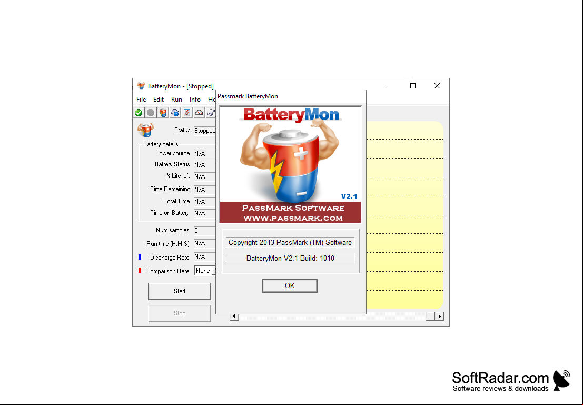583x405 pixels.
Task: Click the Status field showing Stopped
Action: (205, 131)
